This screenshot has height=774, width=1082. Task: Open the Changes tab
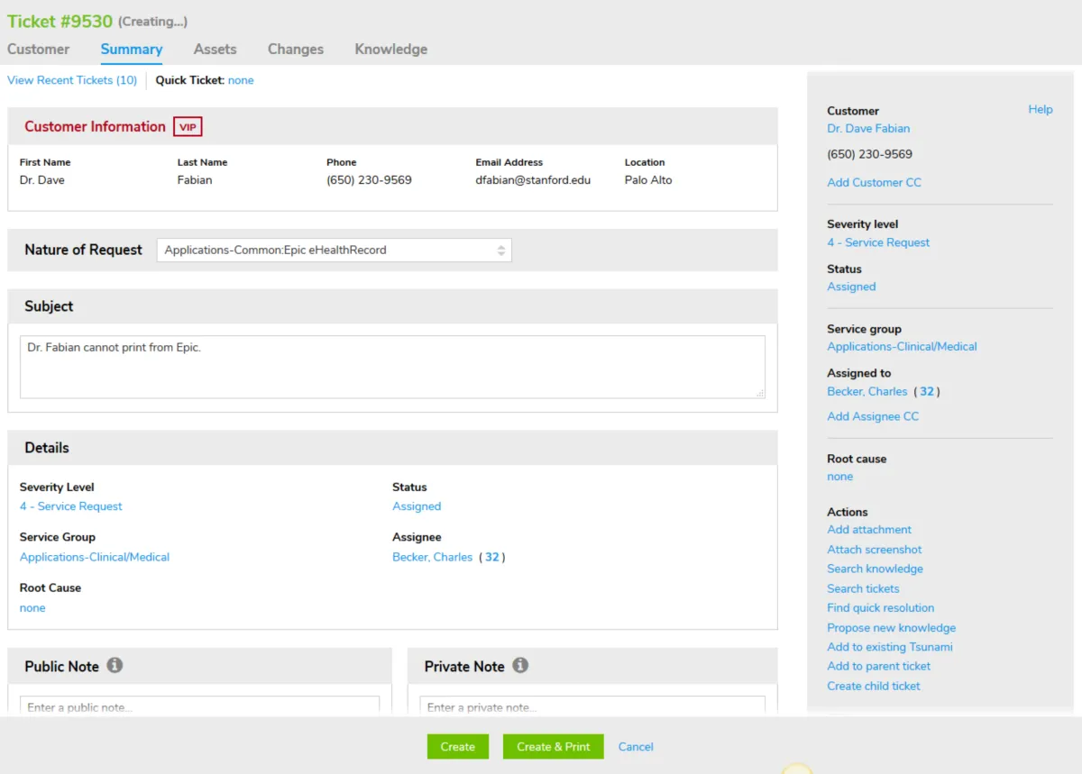click(295, 50)
